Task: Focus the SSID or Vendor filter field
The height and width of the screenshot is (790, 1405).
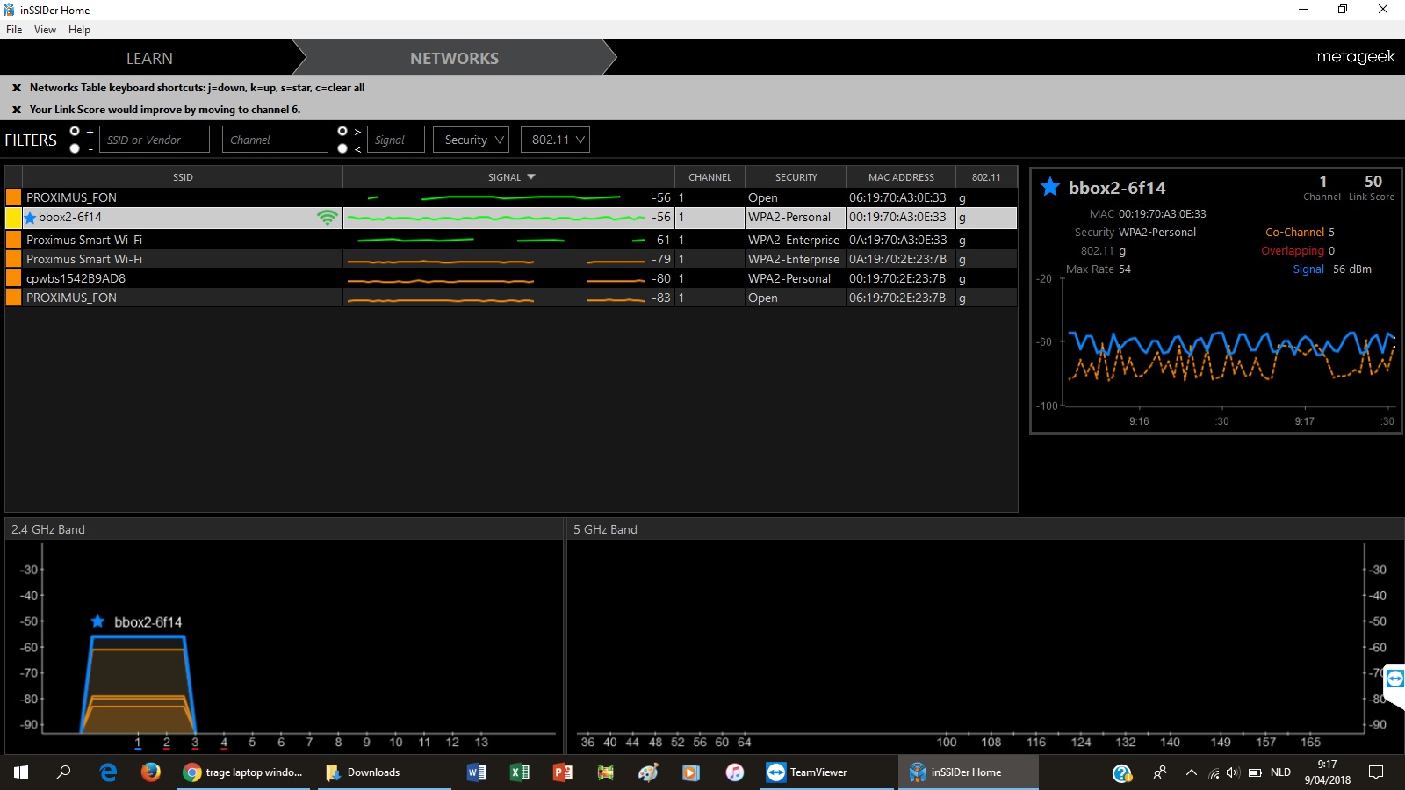Action: tap(154, 140)
